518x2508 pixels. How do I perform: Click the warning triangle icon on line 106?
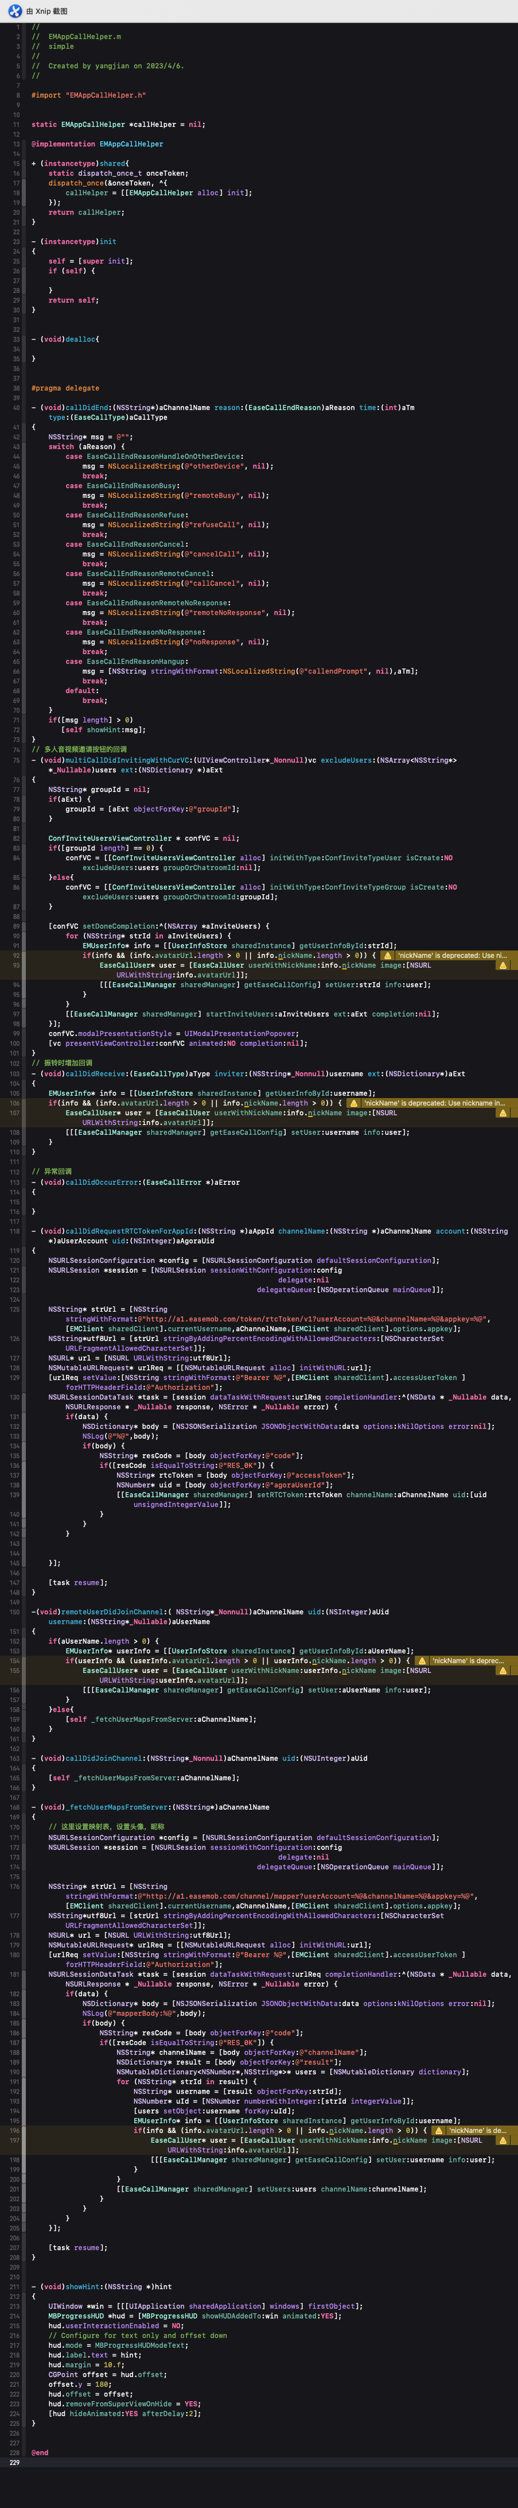(x=354, y=1103)
